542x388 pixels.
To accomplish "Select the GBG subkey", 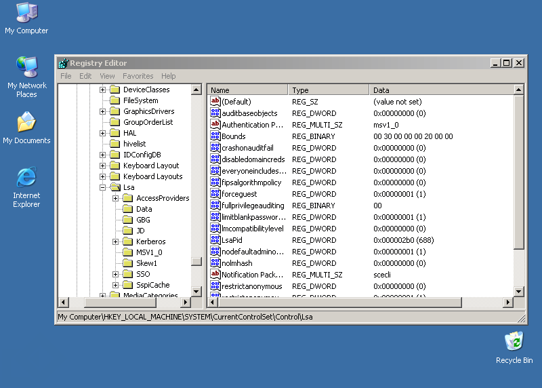I will pos(143,220).
